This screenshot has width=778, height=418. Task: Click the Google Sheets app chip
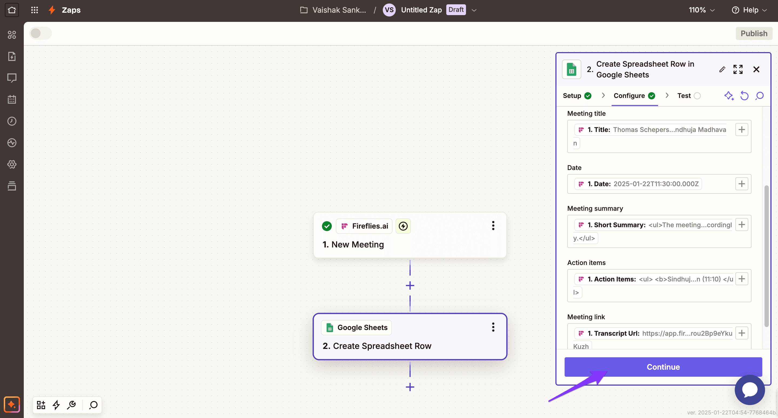(356, 327)
